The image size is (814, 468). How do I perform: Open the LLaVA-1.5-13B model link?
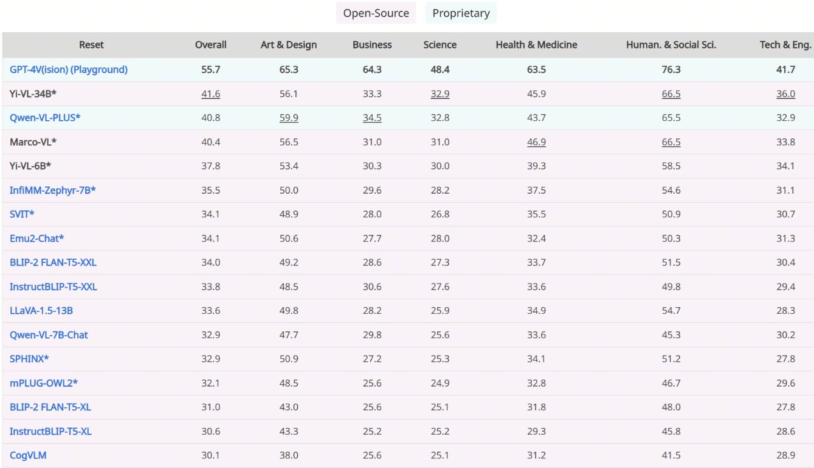41,311
